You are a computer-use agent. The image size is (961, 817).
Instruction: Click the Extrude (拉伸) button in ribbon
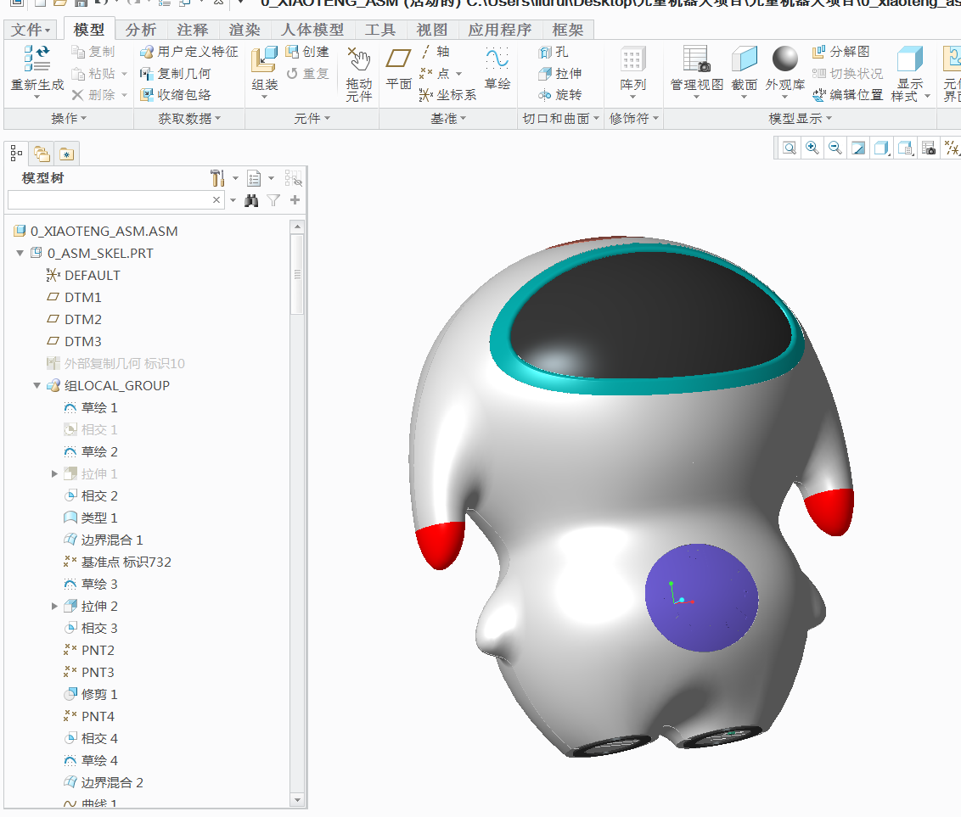click(559, 74)
